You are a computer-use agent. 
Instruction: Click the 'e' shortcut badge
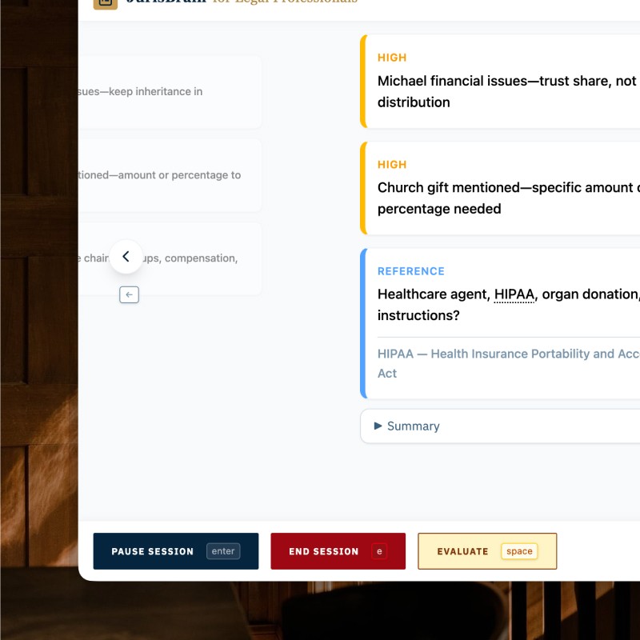click(379, 551)
